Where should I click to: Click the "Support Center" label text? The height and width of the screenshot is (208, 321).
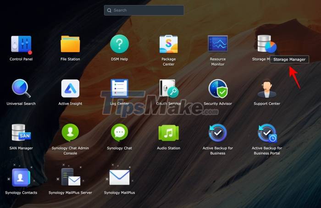click(267, 104)
